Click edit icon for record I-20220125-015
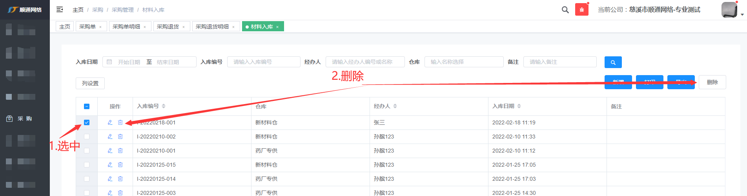 point(110,165)
